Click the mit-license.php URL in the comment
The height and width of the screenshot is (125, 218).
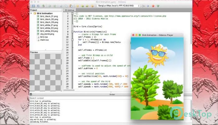pyautogui.click(x=138, y=16)
